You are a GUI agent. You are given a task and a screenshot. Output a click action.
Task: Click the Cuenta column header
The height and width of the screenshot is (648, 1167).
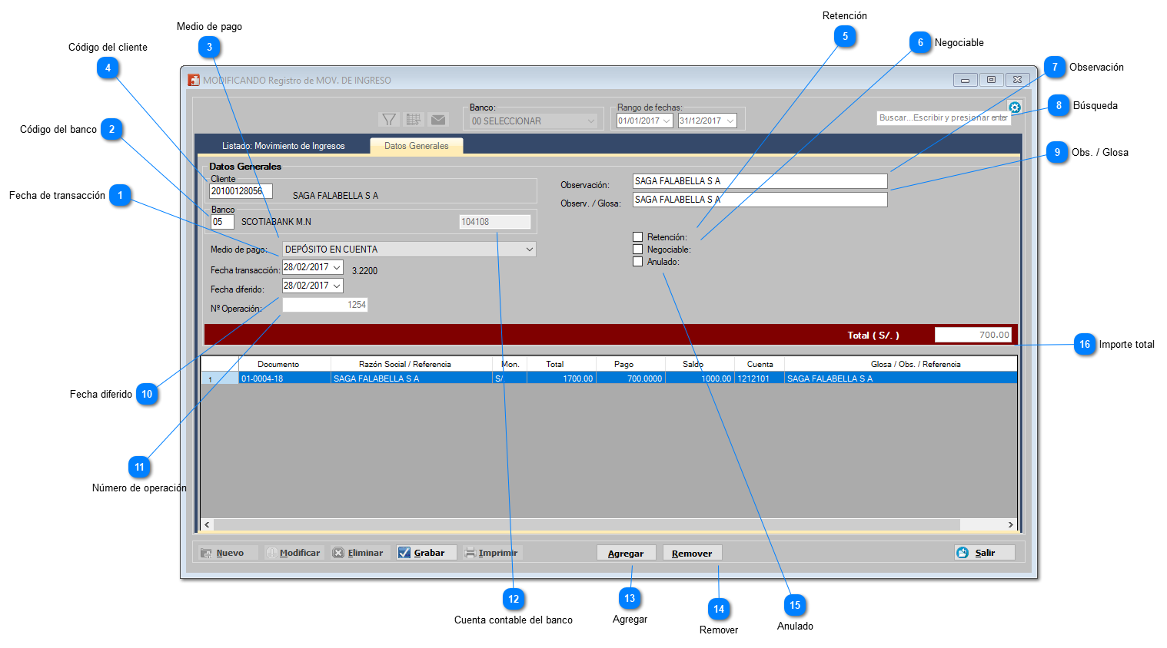[760, 364]
